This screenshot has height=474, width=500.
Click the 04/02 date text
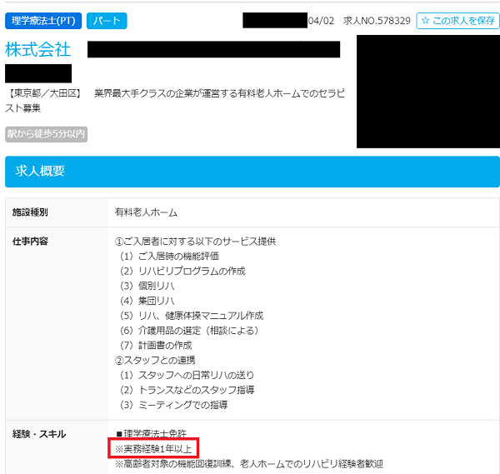[x=321, y=21]
